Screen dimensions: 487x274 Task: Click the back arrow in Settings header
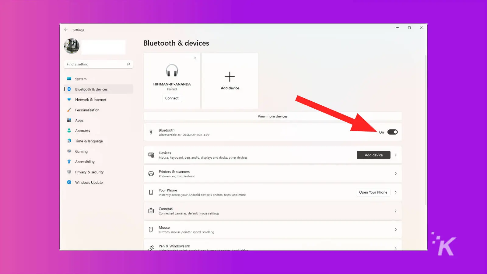click(66, 30)
